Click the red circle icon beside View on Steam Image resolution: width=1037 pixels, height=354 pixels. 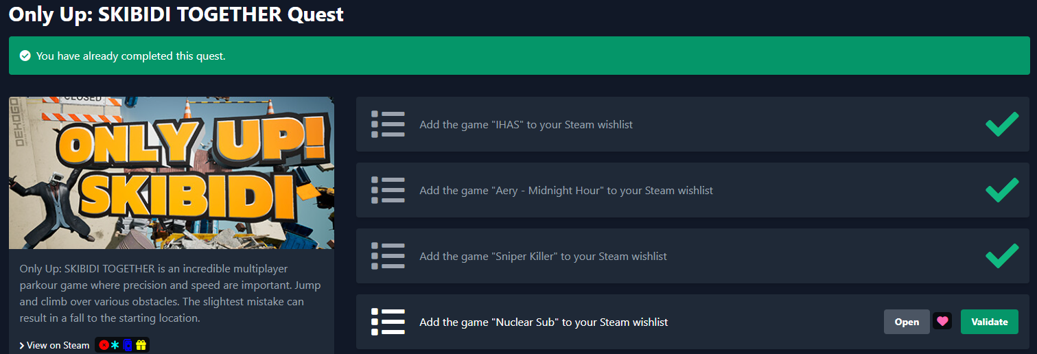[104, 345]
